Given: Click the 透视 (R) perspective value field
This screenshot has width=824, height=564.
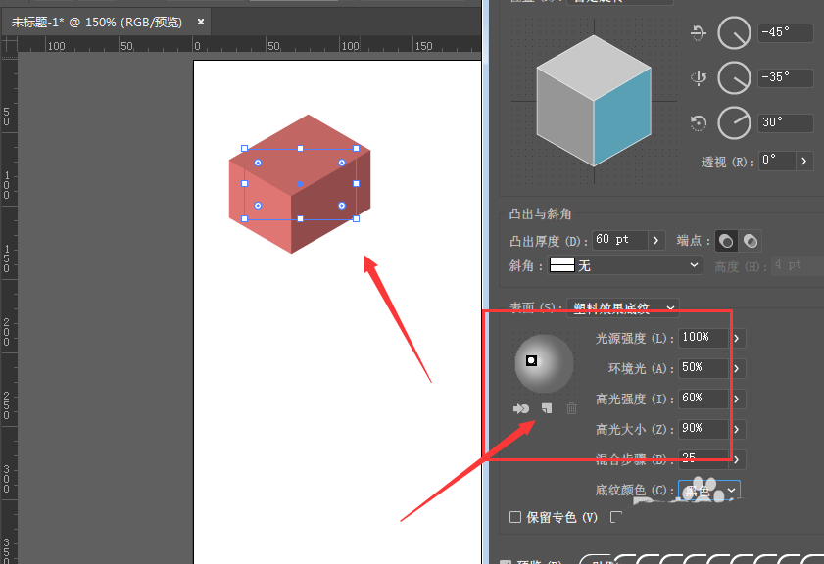Looking at the screenshot, I should 777,161.
